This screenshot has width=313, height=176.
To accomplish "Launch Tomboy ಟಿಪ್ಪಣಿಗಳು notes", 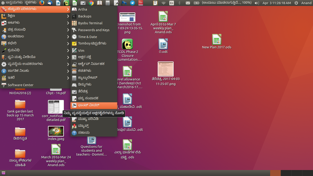I will click(94, 43).
